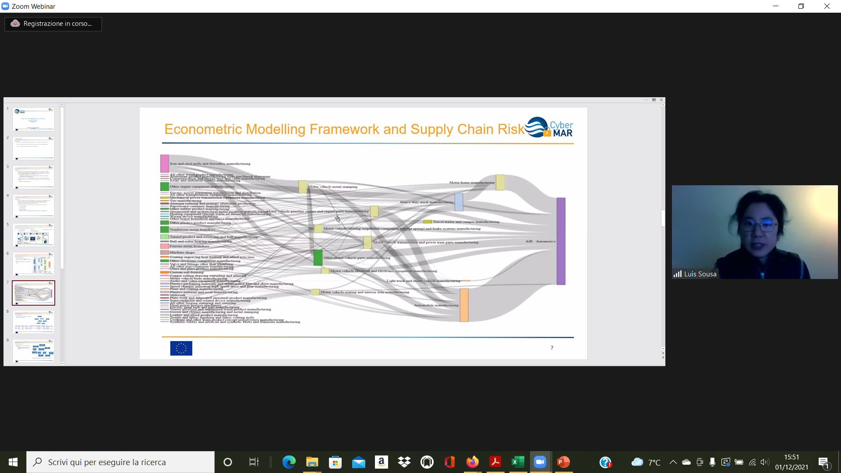Open Microsoft Edge in the taskbar

[x=289, y=462]
